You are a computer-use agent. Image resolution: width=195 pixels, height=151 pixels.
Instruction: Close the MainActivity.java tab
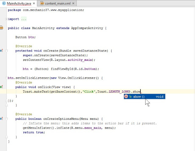34,3
